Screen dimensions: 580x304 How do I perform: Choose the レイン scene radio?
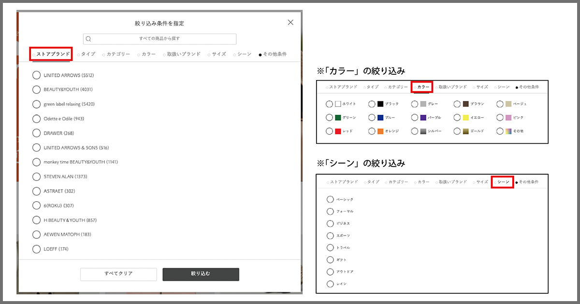pyautogui.click(x=330, y=284)
